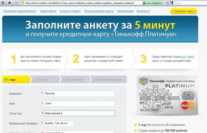
Task: Click the 'Фамилия' field label
Action: pos(15,94)
